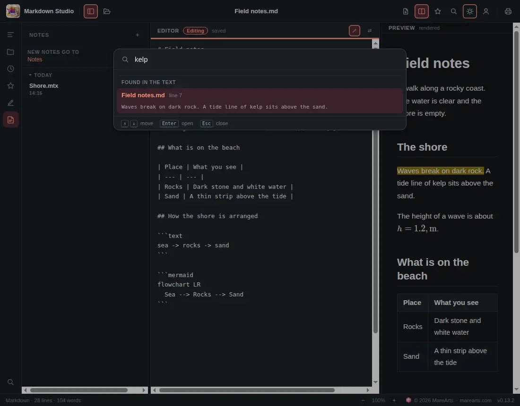Toggle the highlighter pen button in editor header

click(355, 31)
